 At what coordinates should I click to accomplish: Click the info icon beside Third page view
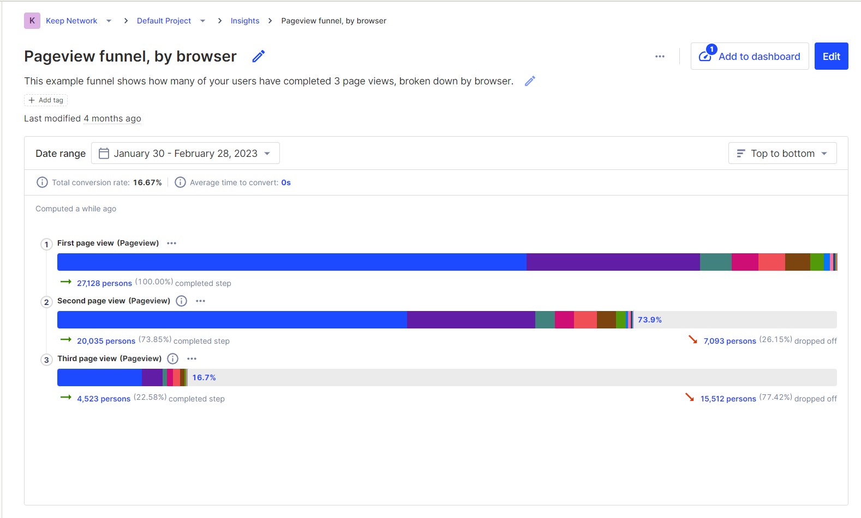pyautogui.click(x=172, y=358)
